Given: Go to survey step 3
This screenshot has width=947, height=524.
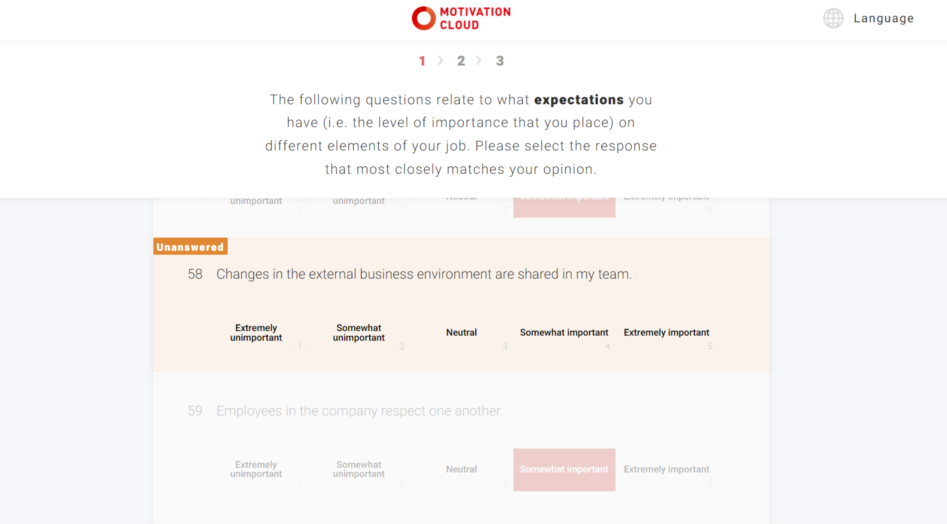Looking at the screenshot, I should [499, 61].
